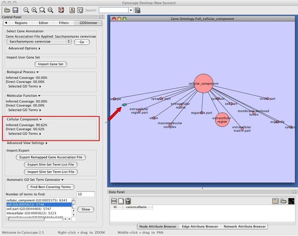The width and height of the screenshot is (298, 236).
Task: Click the open folder icon in toolbar
Action: (7, 10)
